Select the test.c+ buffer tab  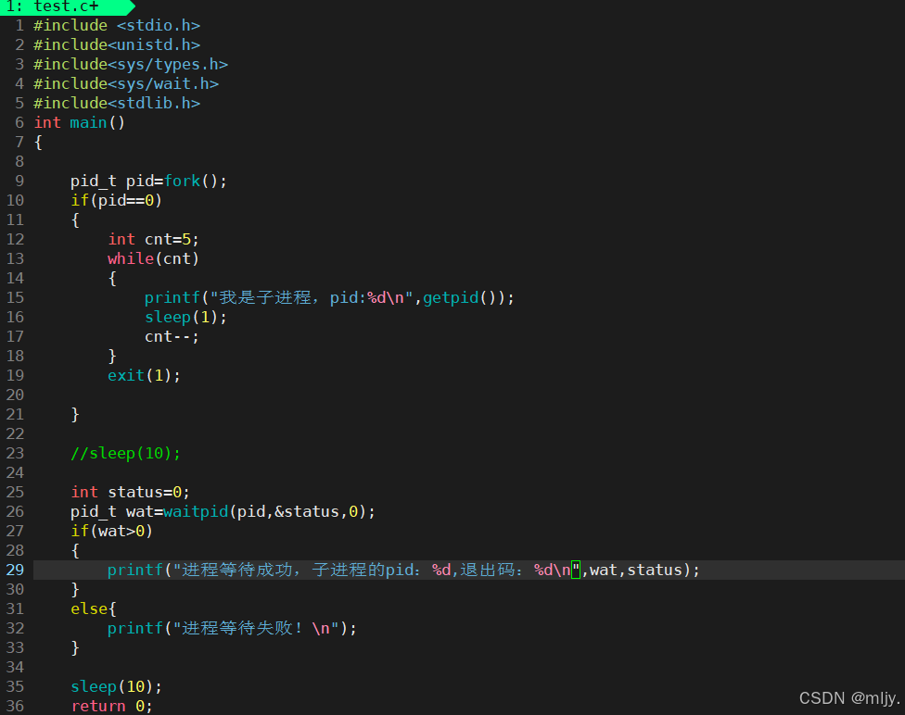click(66, 6)
